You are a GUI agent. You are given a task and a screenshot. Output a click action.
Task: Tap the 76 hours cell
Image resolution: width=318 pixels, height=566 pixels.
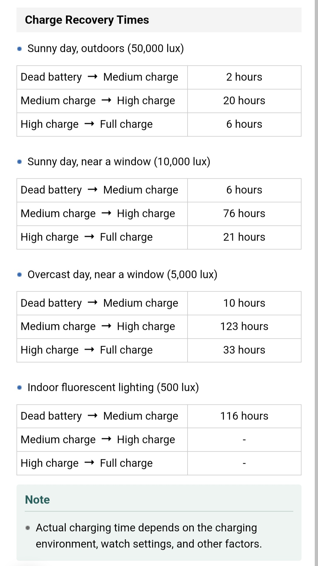(x=244, y=214)
